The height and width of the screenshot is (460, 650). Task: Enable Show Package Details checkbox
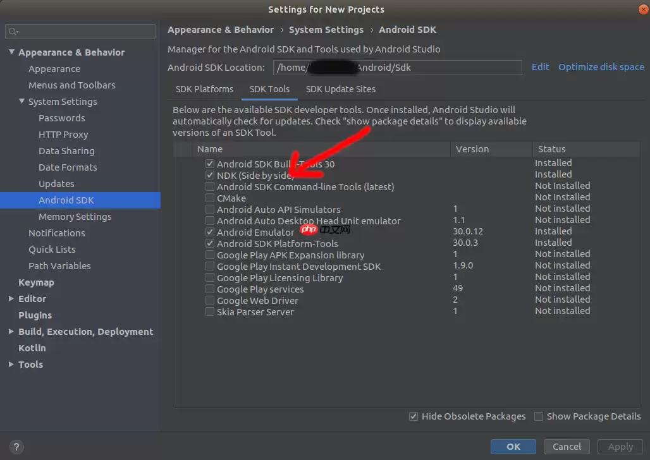coord(539,416)
